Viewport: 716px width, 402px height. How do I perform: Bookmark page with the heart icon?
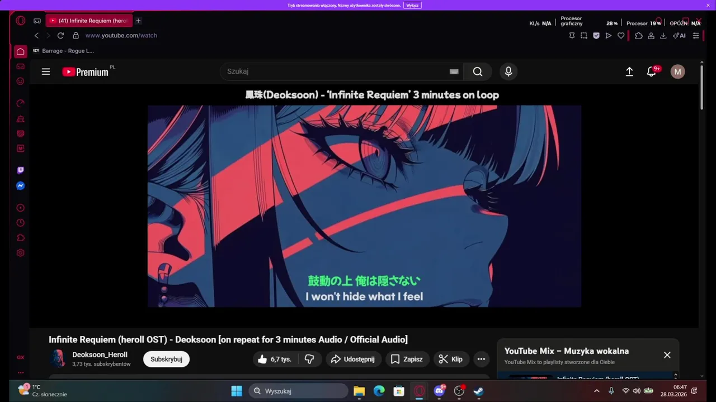point(621,35)
